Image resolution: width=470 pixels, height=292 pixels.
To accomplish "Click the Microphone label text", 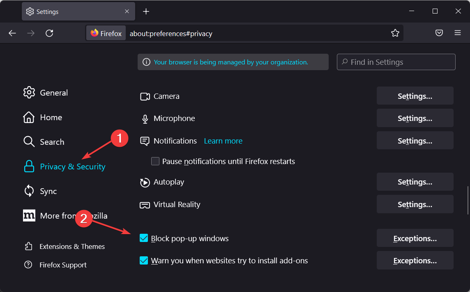I will [x=174, y=119].
